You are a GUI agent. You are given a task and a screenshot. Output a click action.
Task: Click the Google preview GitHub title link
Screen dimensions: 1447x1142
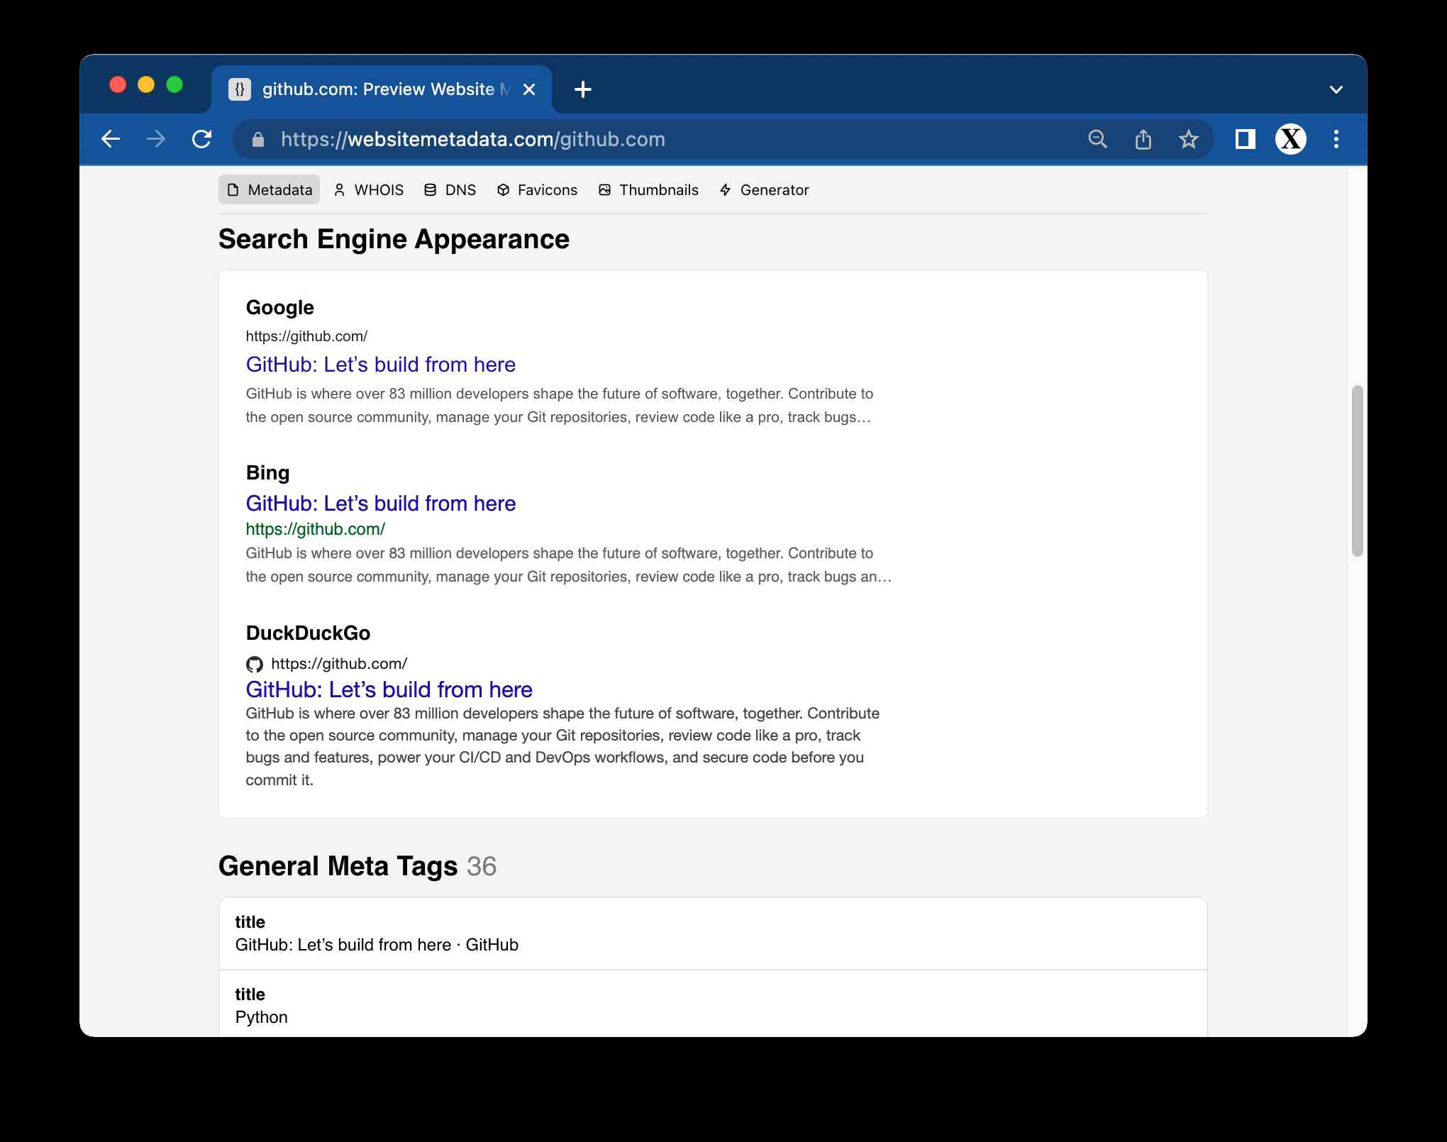(380, 365)
